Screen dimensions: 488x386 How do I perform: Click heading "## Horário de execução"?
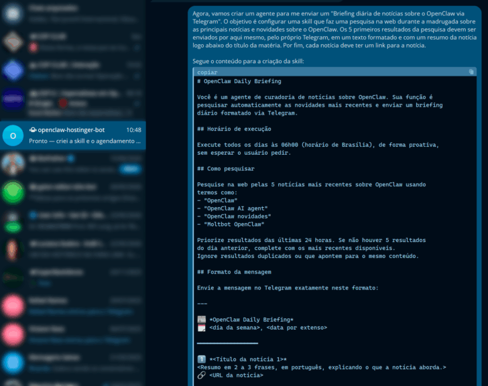pyautogui.click(x=234, y=129)
